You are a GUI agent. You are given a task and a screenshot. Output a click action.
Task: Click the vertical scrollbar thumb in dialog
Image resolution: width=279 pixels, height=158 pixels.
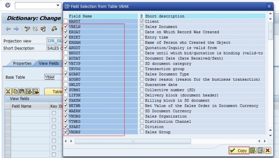coord(270,31)
